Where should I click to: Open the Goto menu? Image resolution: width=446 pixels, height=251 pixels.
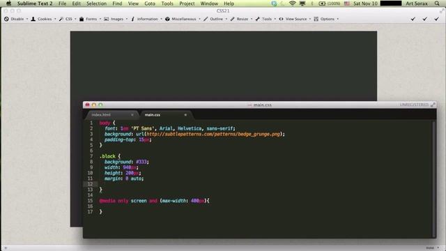point(150,3)
